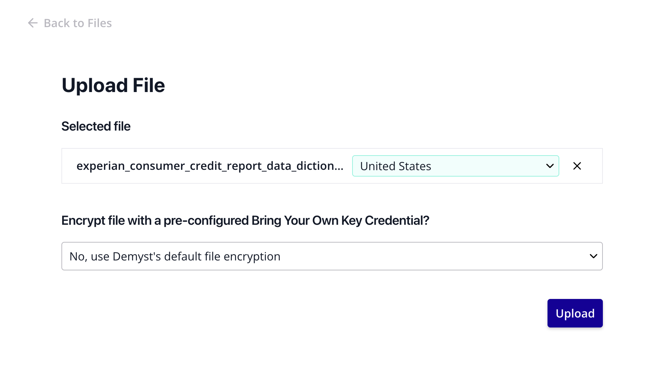Expand the United States dropdown chevron
The width and height of the screenshot is (665, 391).
point(550,166)
